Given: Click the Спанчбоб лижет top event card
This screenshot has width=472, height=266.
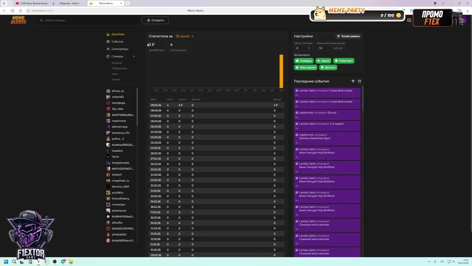Looking at the screenshot, I should [x=327, y=92].
